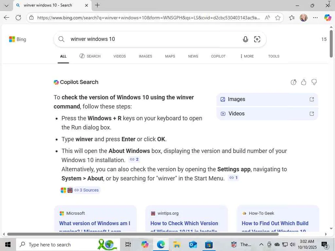This screenshot has width=335, height=251.
Task: Open the Windows Start button
Action: point(8,244)
